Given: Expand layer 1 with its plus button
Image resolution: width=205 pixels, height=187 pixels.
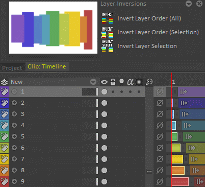Looking at the screenshot, I should pos(14,91).
